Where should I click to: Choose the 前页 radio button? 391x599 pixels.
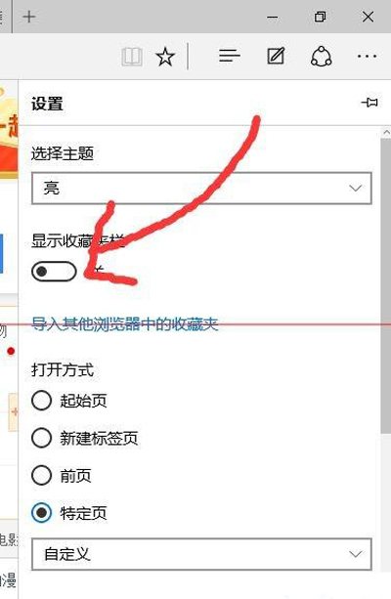41,475
